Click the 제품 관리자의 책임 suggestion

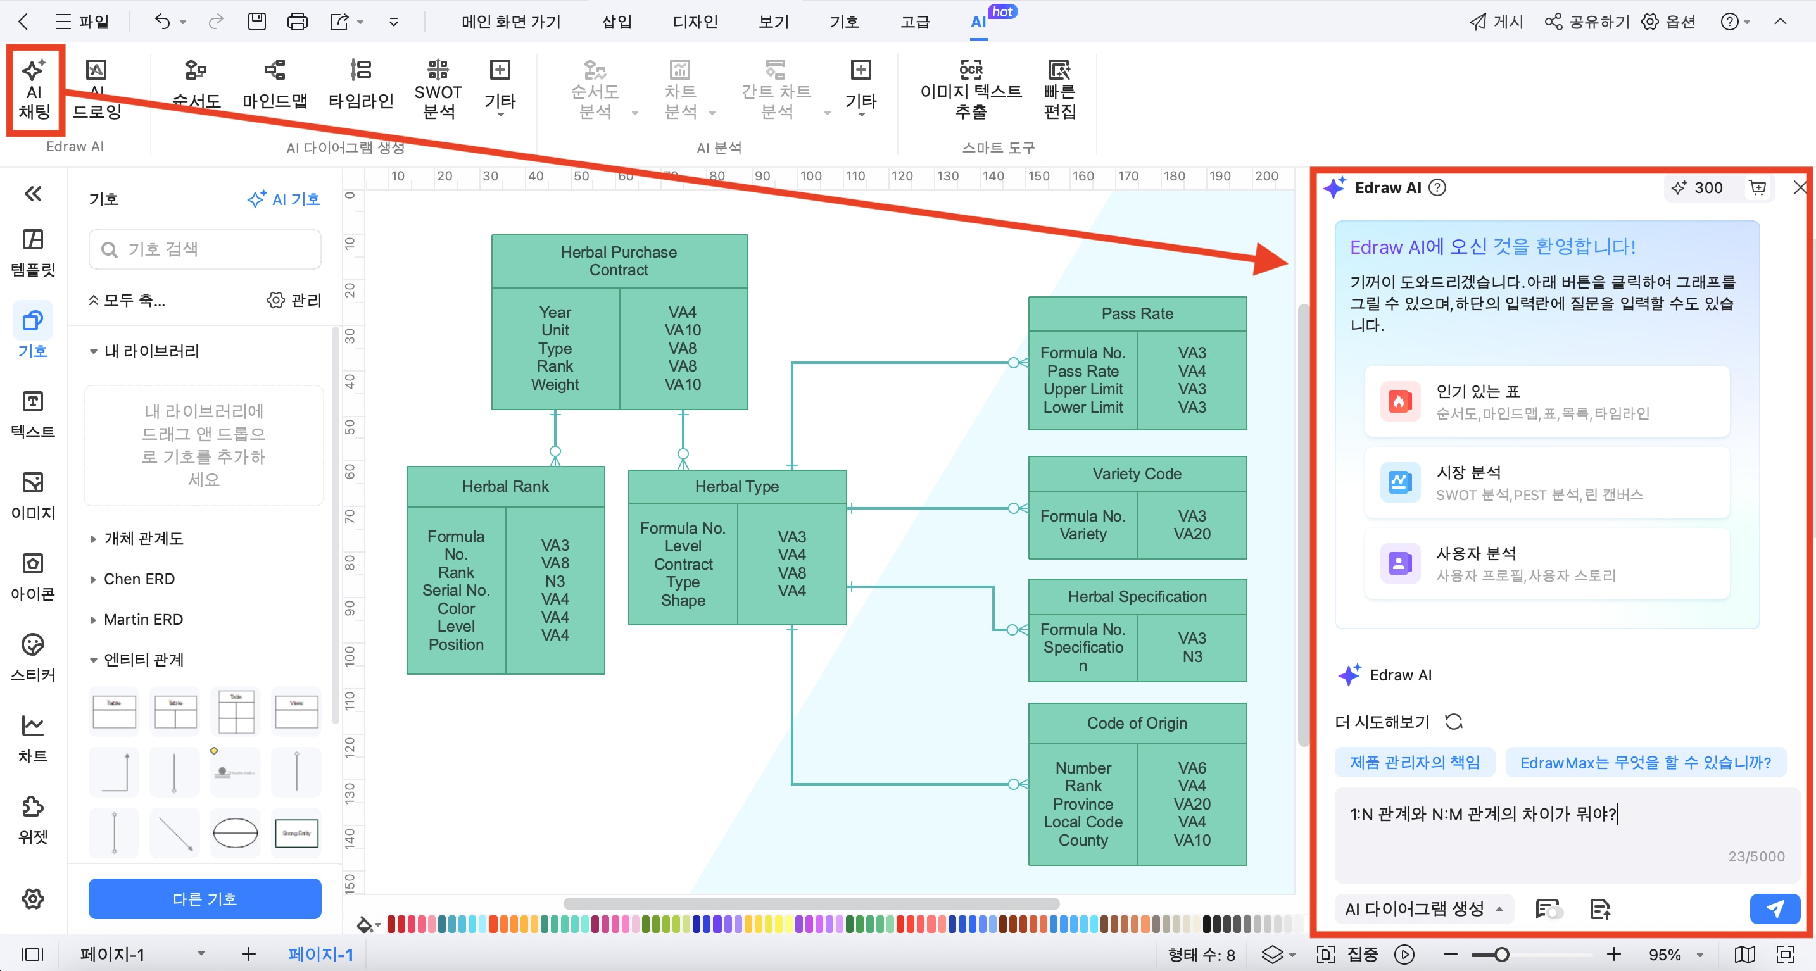pos(1414,762)
